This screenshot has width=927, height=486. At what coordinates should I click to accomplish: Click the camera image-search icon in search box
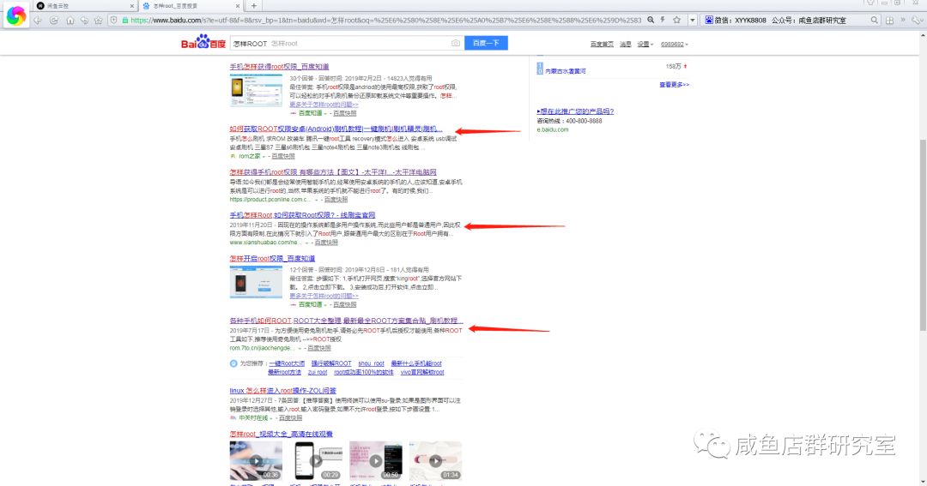pyautogui.click(x=456, y=43)
